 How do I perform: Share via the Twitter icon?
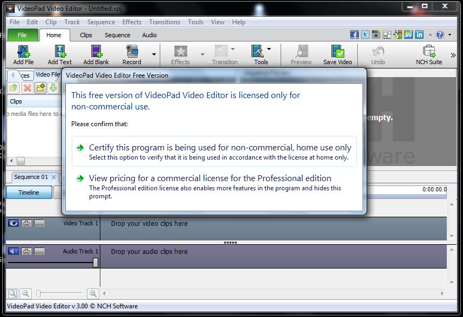click(365, 35)
